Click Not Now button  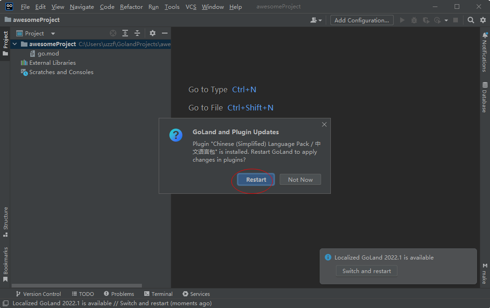(300, 180)
